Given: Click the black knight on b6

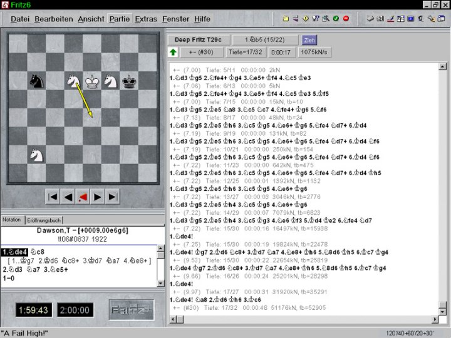Looking at the screenshot, I should (36, 81).
